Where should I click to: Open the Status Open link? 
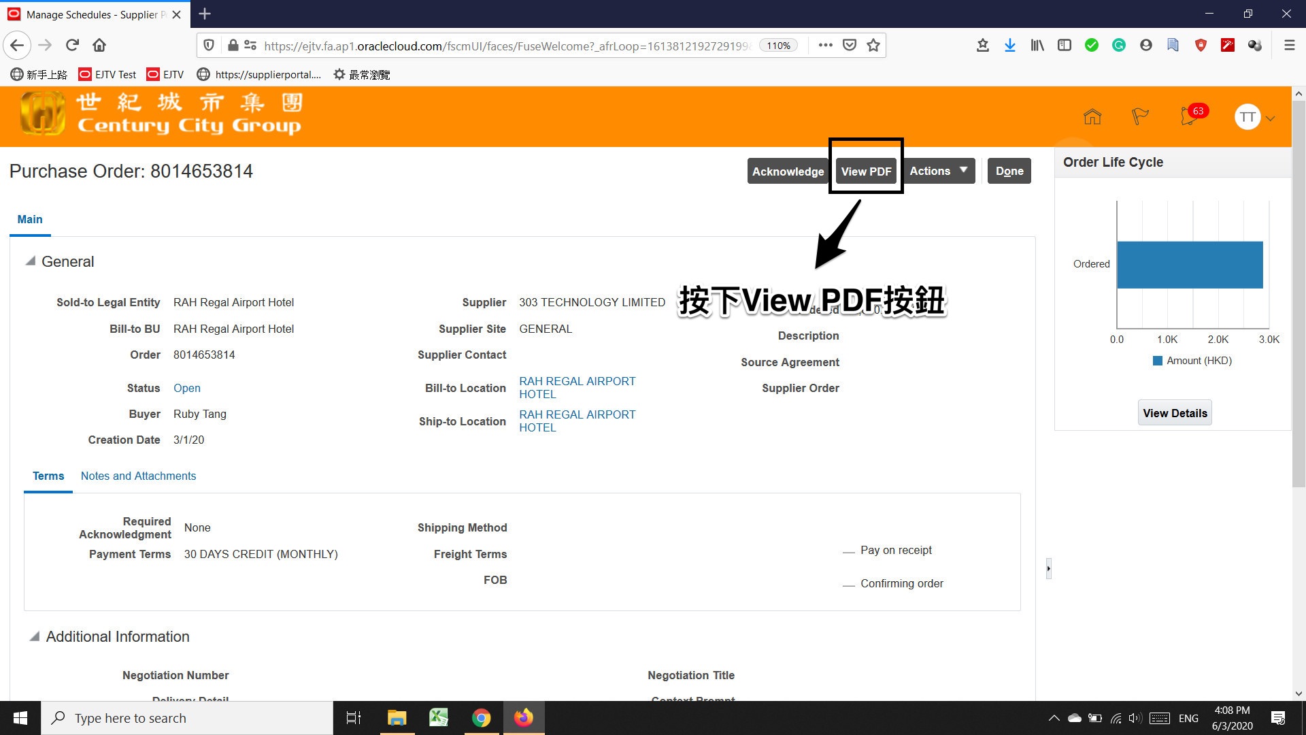pyautogui.click(x=187, y=388)
